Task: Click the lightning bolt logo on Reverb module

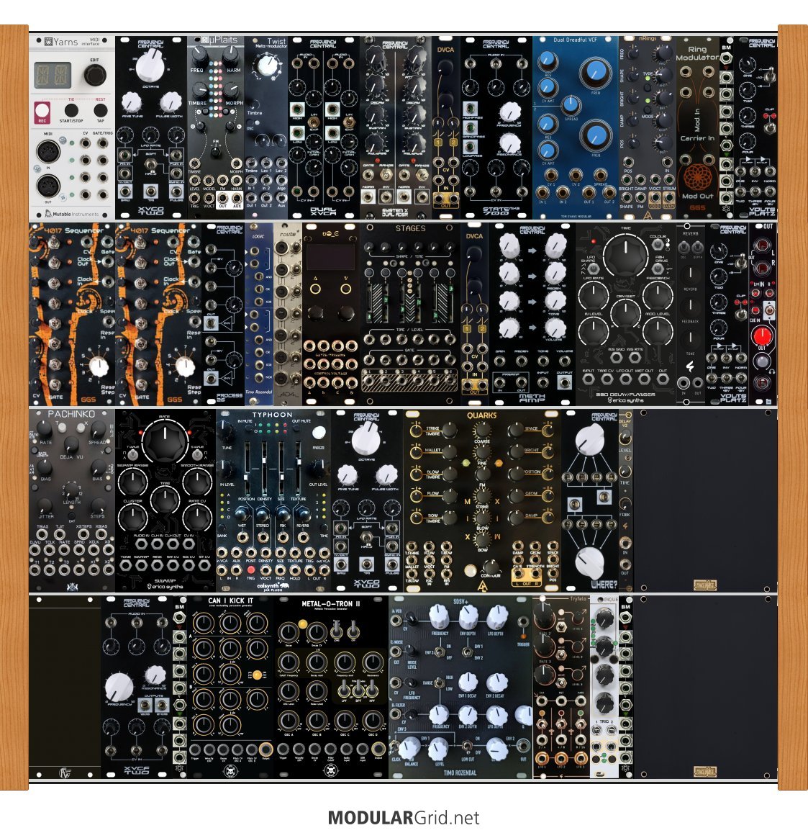Action: tap(690, 366)
